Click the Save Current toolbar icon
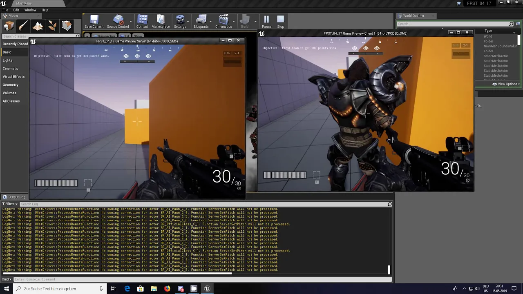This screenshot has height=294, width=523. tap(94, 21)
